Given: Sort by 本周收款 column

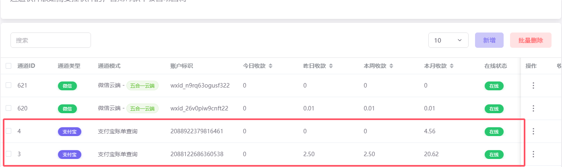Looking at the screenshot, I should click(391, 66).
